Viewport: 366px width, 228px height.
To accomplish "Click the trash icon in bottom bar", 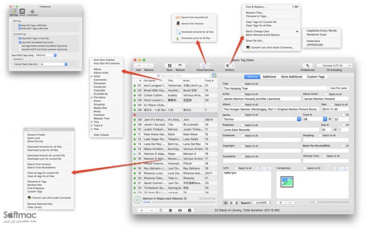I will 161,210.
